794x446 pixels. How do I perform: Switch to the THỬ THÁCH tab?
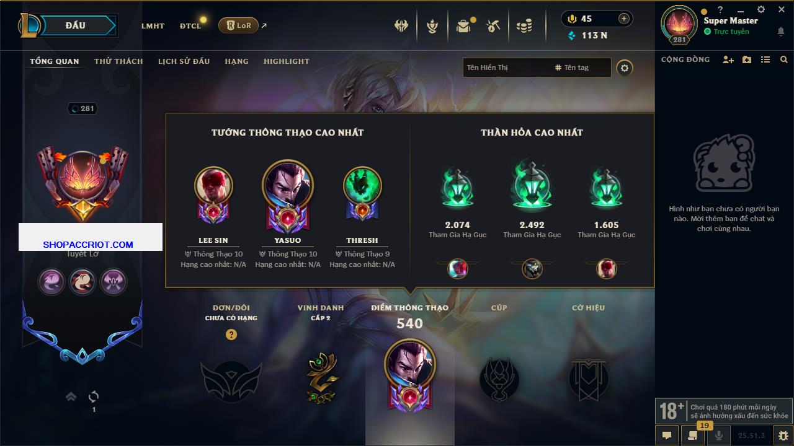point(118,61)
